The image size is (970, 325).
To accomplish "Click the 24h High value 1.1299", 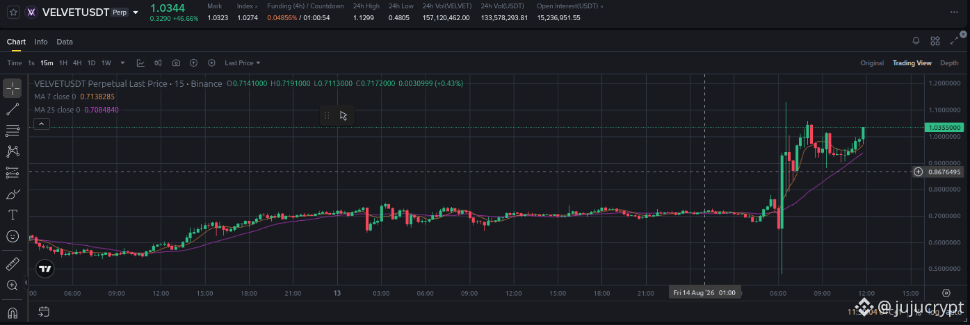I will point(363,18).
